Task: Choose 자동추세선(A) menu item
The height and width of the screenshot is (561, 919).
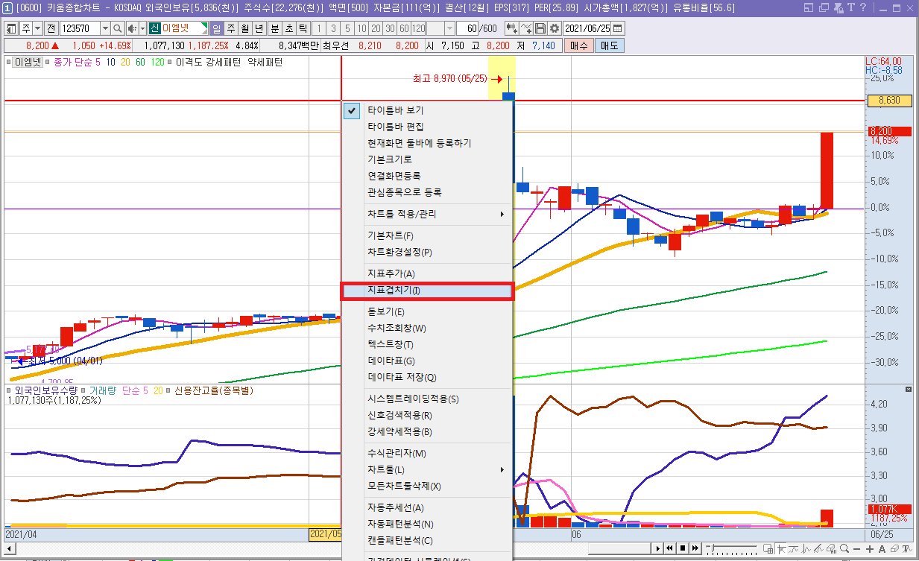Action: (x=427, y=508)
